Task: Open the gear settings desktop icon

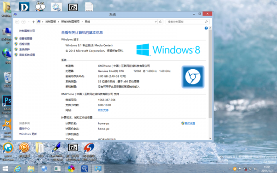Action: coord(56,7)
